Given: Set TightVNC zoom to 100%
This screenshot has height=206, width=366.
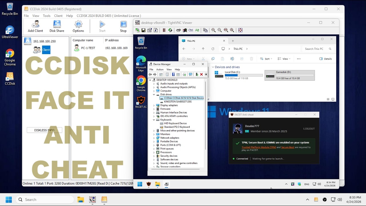Looking at the screenshot, I should pos(226,30).
